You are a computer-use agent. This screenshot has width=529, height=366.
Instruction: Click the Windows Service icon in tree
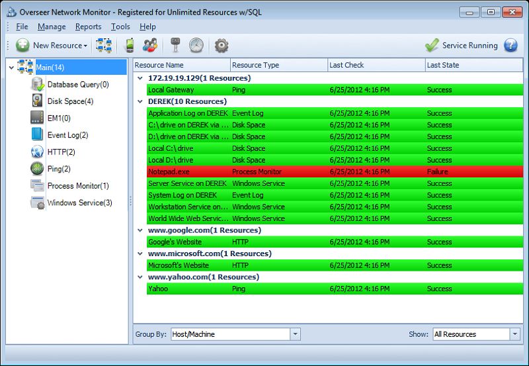pos(38,203)
